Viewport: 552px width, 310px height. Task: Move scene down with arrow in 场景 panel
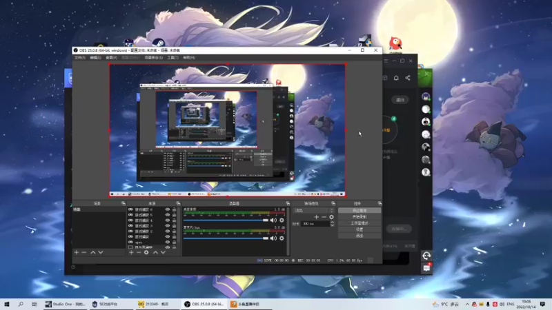101,252
